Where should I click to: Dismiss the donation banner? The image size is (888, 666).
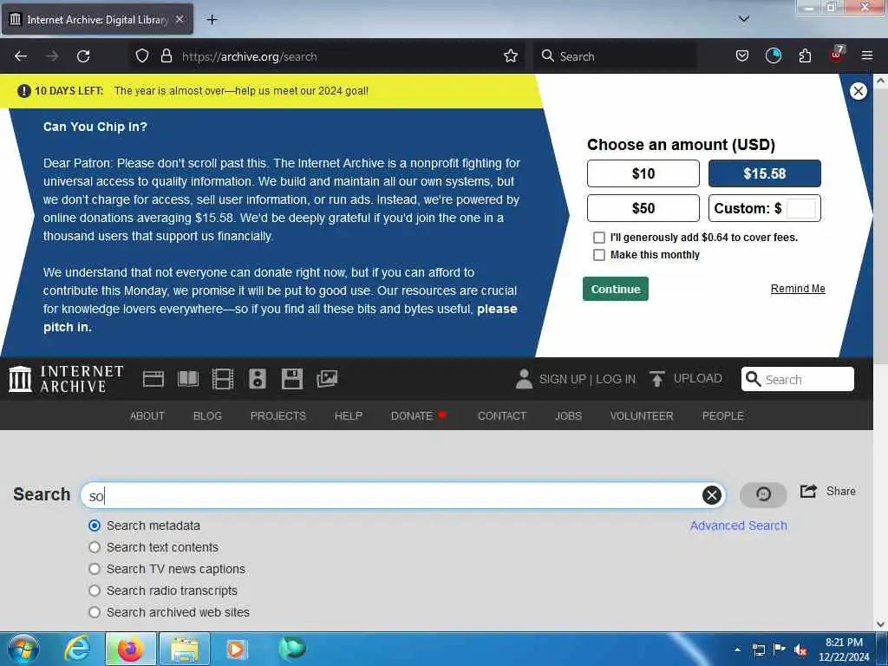(858, 90)
